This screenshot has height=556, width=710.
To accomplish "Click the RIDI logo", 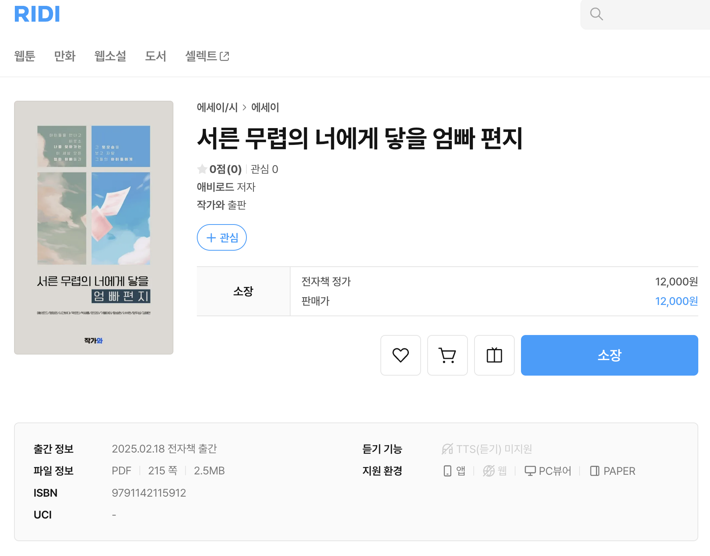I will [37, 14].
